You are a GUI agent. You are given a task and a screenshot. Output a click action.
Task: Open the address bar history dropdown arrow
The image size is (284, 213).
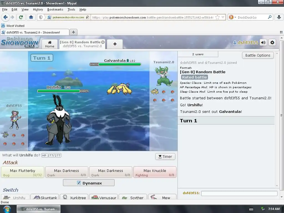click(223, 17)
